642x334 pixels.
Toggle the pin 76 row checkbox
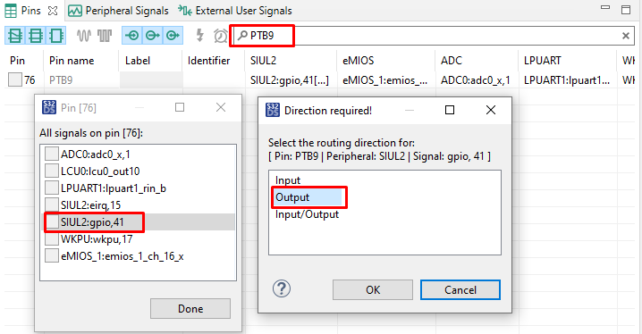point(15,79)
